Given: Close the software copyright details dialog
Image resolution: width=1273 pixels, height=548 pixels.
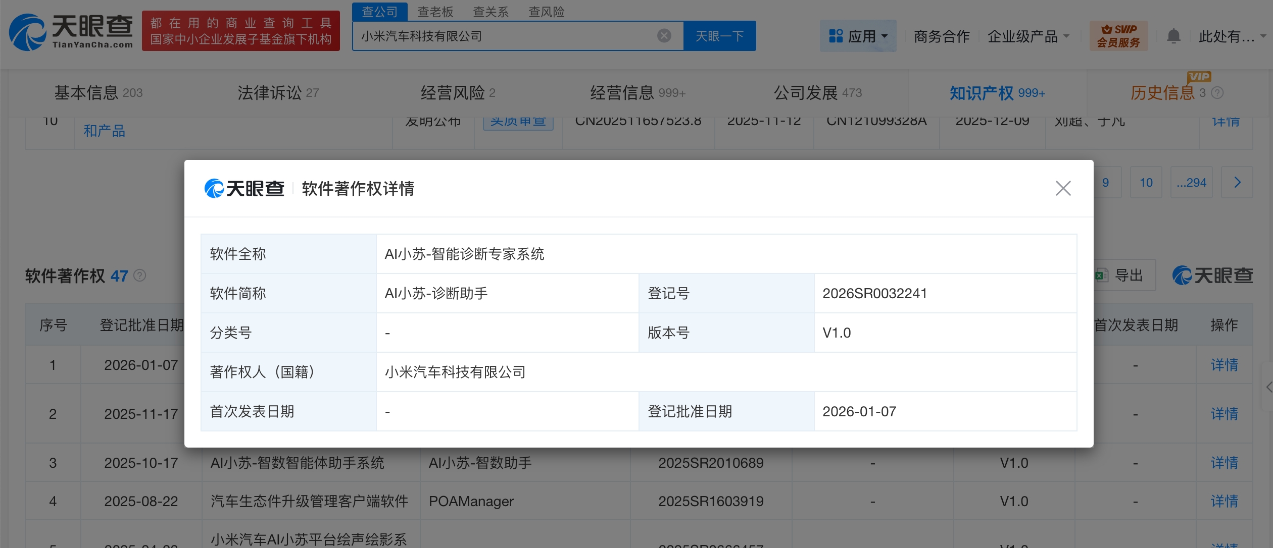Looking at the screenshot, I should click(x=1063, y=188).
